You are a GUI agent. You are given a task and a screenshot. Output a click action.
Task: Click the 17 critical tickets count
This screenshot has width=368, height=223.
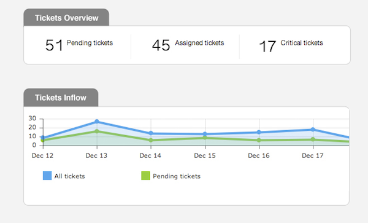point(267,46)
